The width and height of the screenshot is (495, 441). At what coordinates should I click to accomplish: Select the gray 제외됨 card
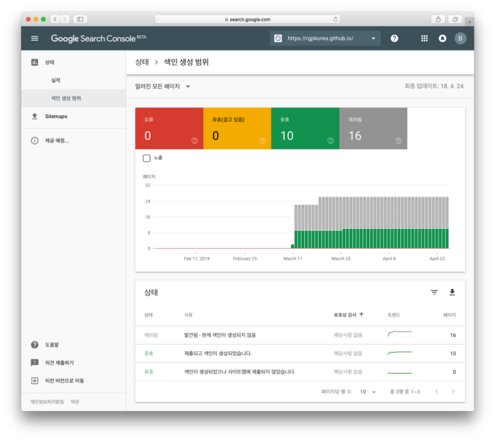373,128
